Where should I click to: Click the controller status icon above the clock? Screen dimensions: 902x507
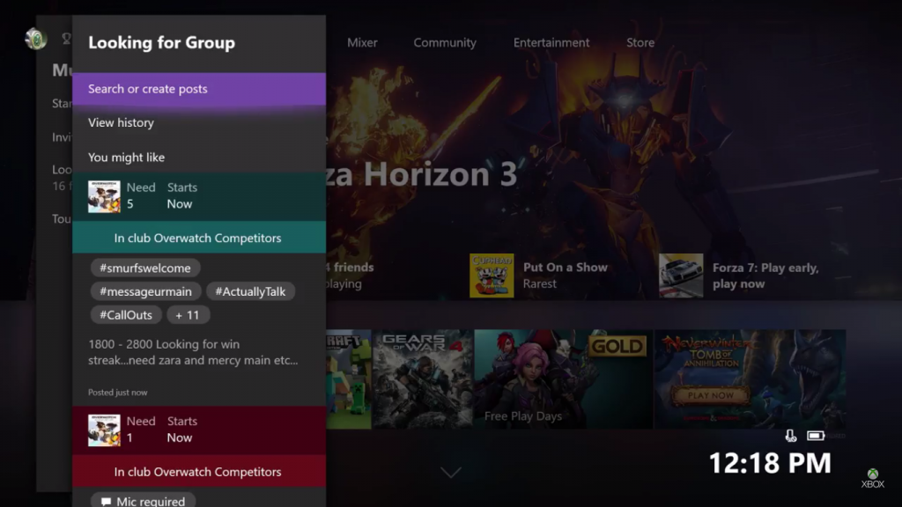790,436
